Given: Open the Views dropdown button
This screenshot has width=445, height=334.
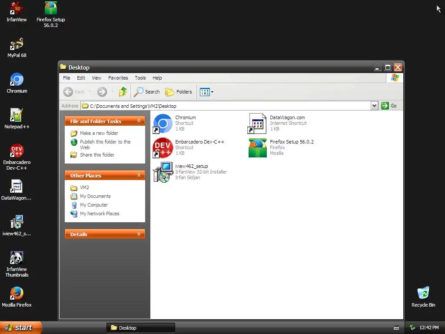Looking at the screenshot, I should [x=206, y=92].
